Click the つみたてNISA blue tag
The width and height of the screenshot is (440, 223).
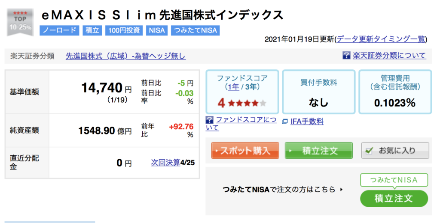point(196,30)
